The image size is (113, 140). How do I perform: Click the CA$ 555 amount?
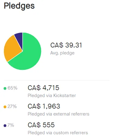pyautogui.click(x=41, y=125)
